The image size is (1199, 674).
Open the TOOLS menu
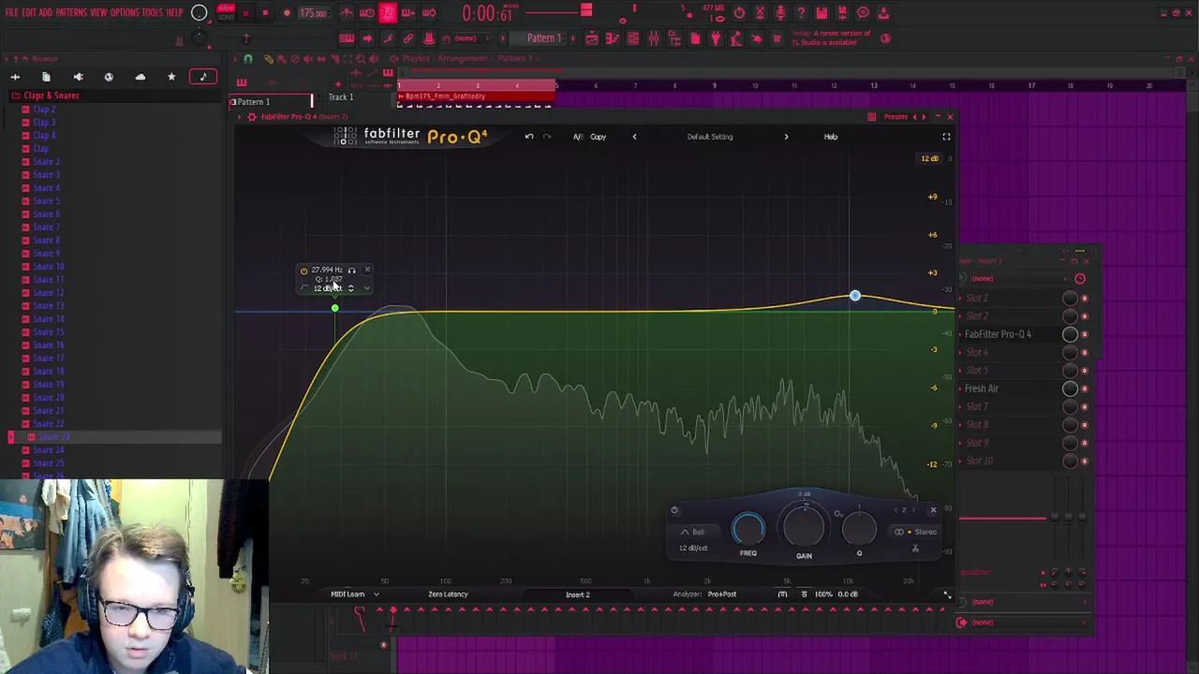(x=153, y=13)
